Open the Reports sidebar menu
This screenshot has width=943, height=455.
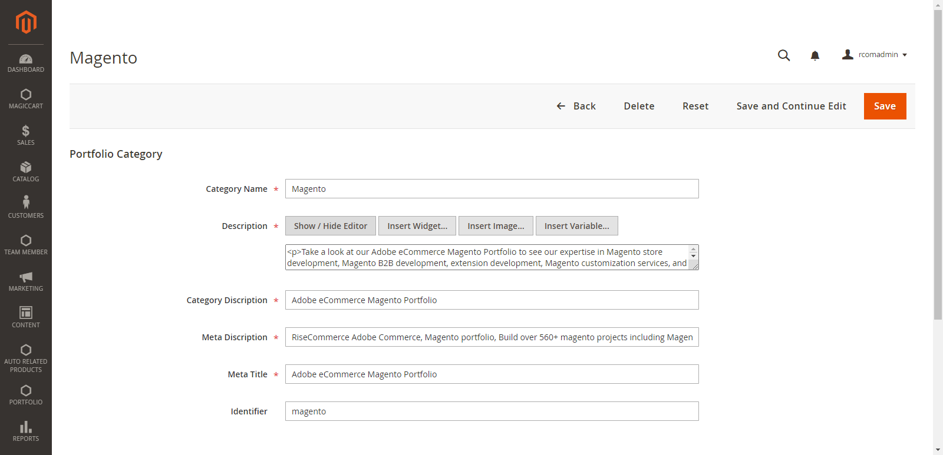pyautogui.click(x=26, y=431)
